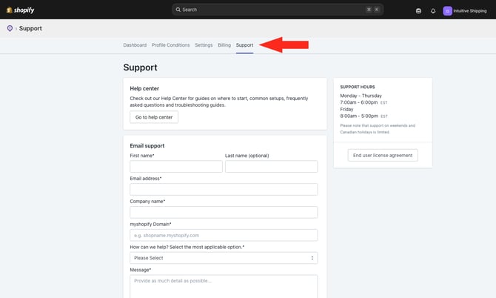Open the Please Select dropdown
This screenshot has height=298, width=496.
(x=224, y=258)
